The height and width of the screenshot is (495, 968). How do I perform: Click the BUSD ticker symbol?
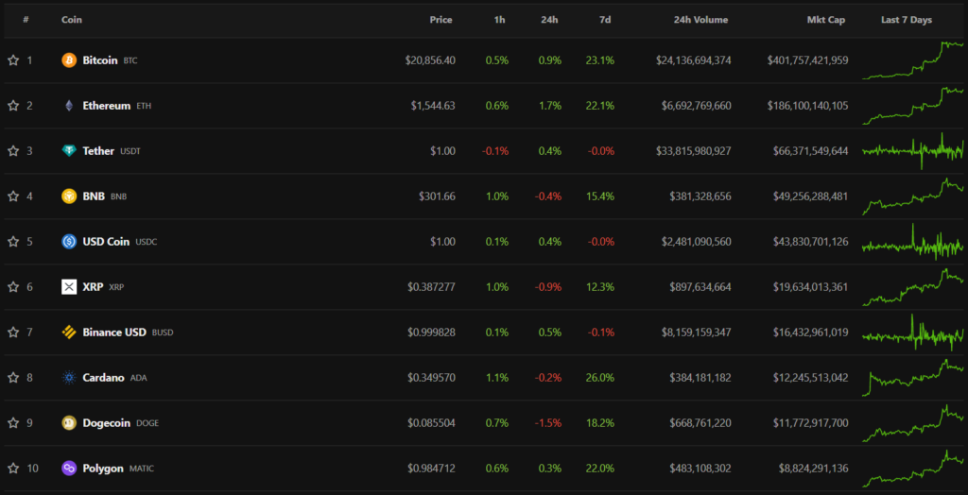coord(163,333)
